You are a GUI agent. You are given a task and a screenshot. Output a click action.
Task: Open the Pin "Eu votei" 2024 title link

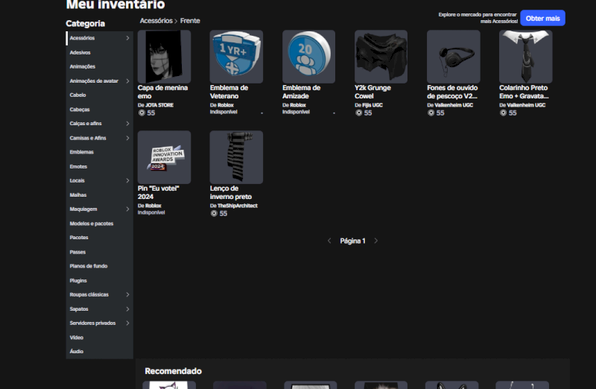tap(158, 192)
